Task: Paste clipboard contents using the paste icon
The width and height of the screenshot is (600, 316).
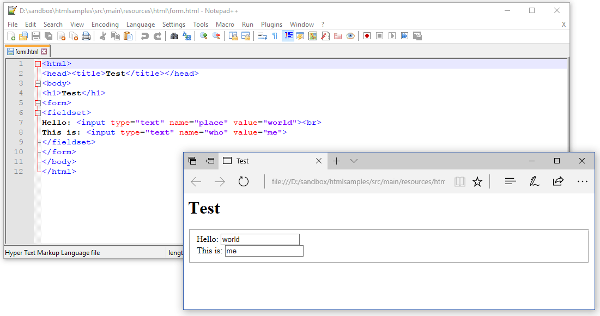Action: 128,36
